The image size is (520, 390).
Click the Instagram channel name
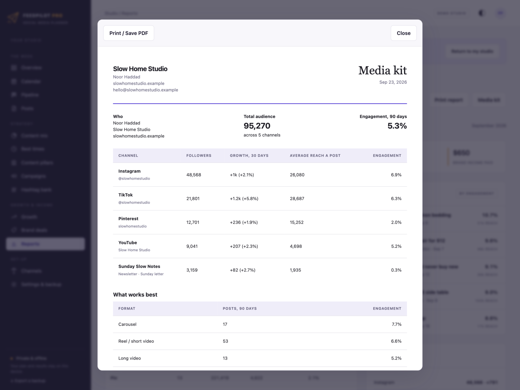[129, 171]
